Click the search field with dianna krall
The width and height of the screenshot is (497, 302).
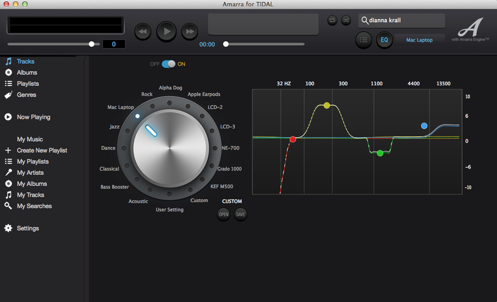[x=402, y=21]
